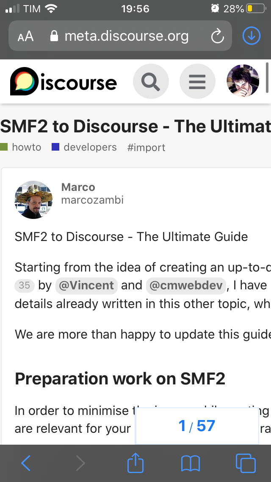Viewport: 271px width, 482px height.
Task: Open Safari bookmarks book icon
Action: pyautogui.click(x=190, y=463)
